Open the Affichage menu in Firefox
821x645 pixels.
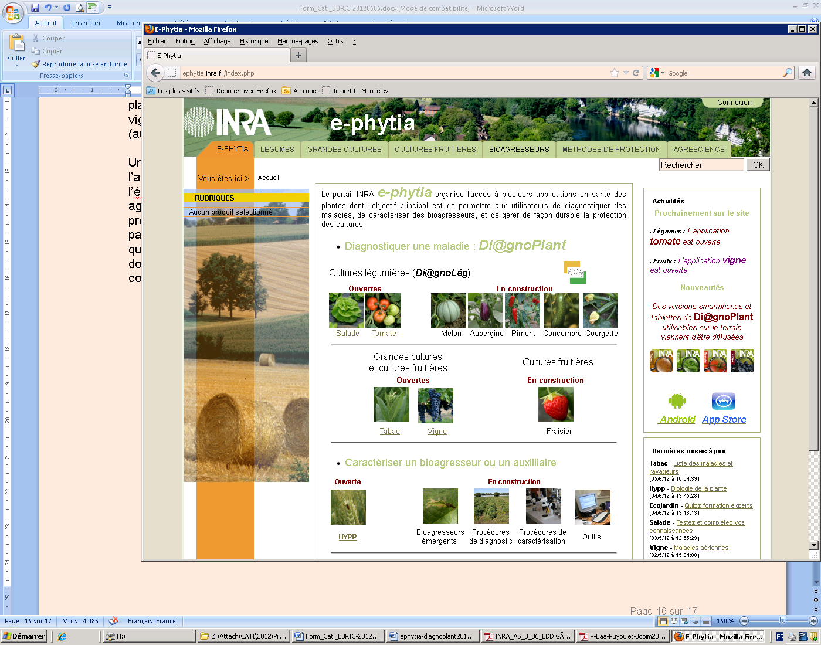click(x=217, y=41)
